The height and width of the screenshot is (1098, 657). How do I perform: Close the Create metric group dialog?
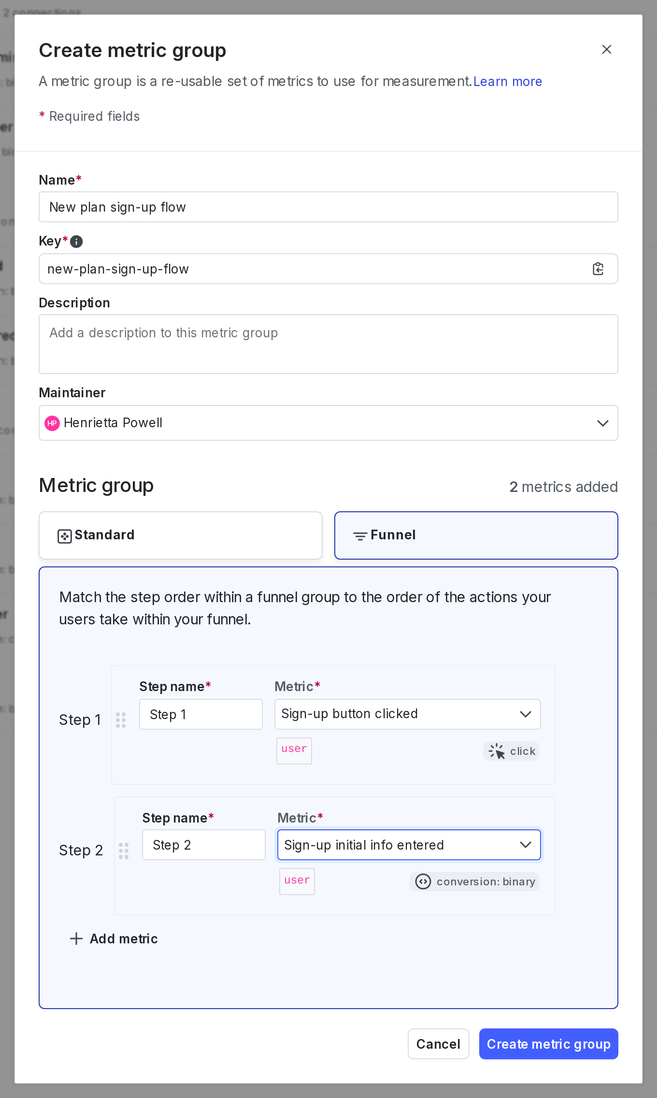[606, 49]
